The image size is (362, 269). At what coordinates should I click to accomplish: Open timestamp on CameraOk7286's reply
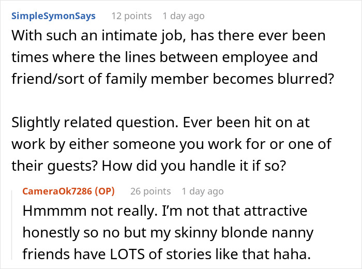click(x=203, y=191)
